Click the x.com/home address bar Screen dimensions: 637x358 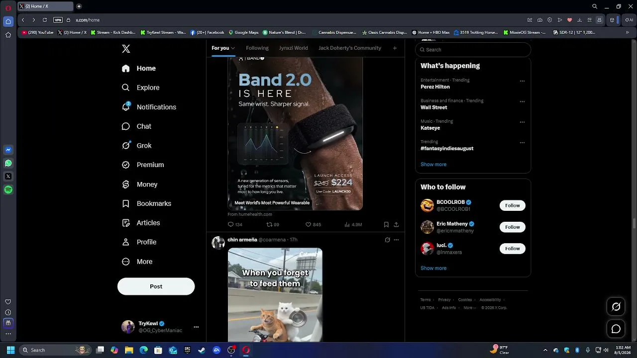pyautogui.click(x=88, y=20)
